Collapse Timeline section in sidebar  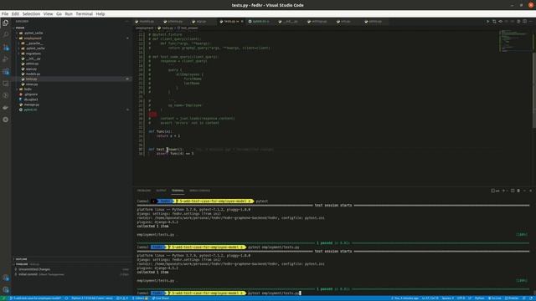tap(22, 264)
